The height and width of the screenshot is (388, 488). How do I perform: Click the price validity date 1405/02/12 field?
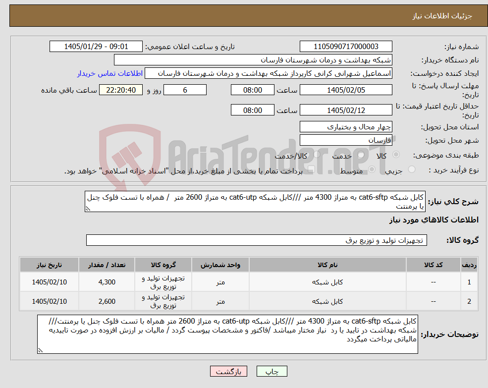[346, 110]
